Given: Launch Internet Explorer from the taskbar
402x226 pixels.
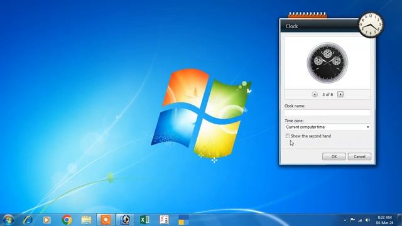Looking at the screenshot, I should click(x=28, y=220).
